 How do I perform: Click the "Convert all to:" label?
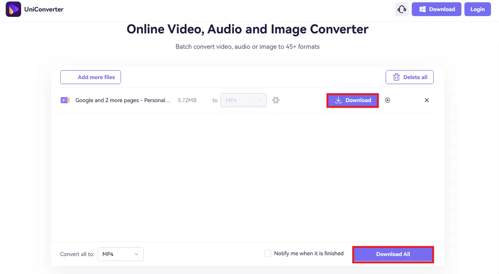77,254
